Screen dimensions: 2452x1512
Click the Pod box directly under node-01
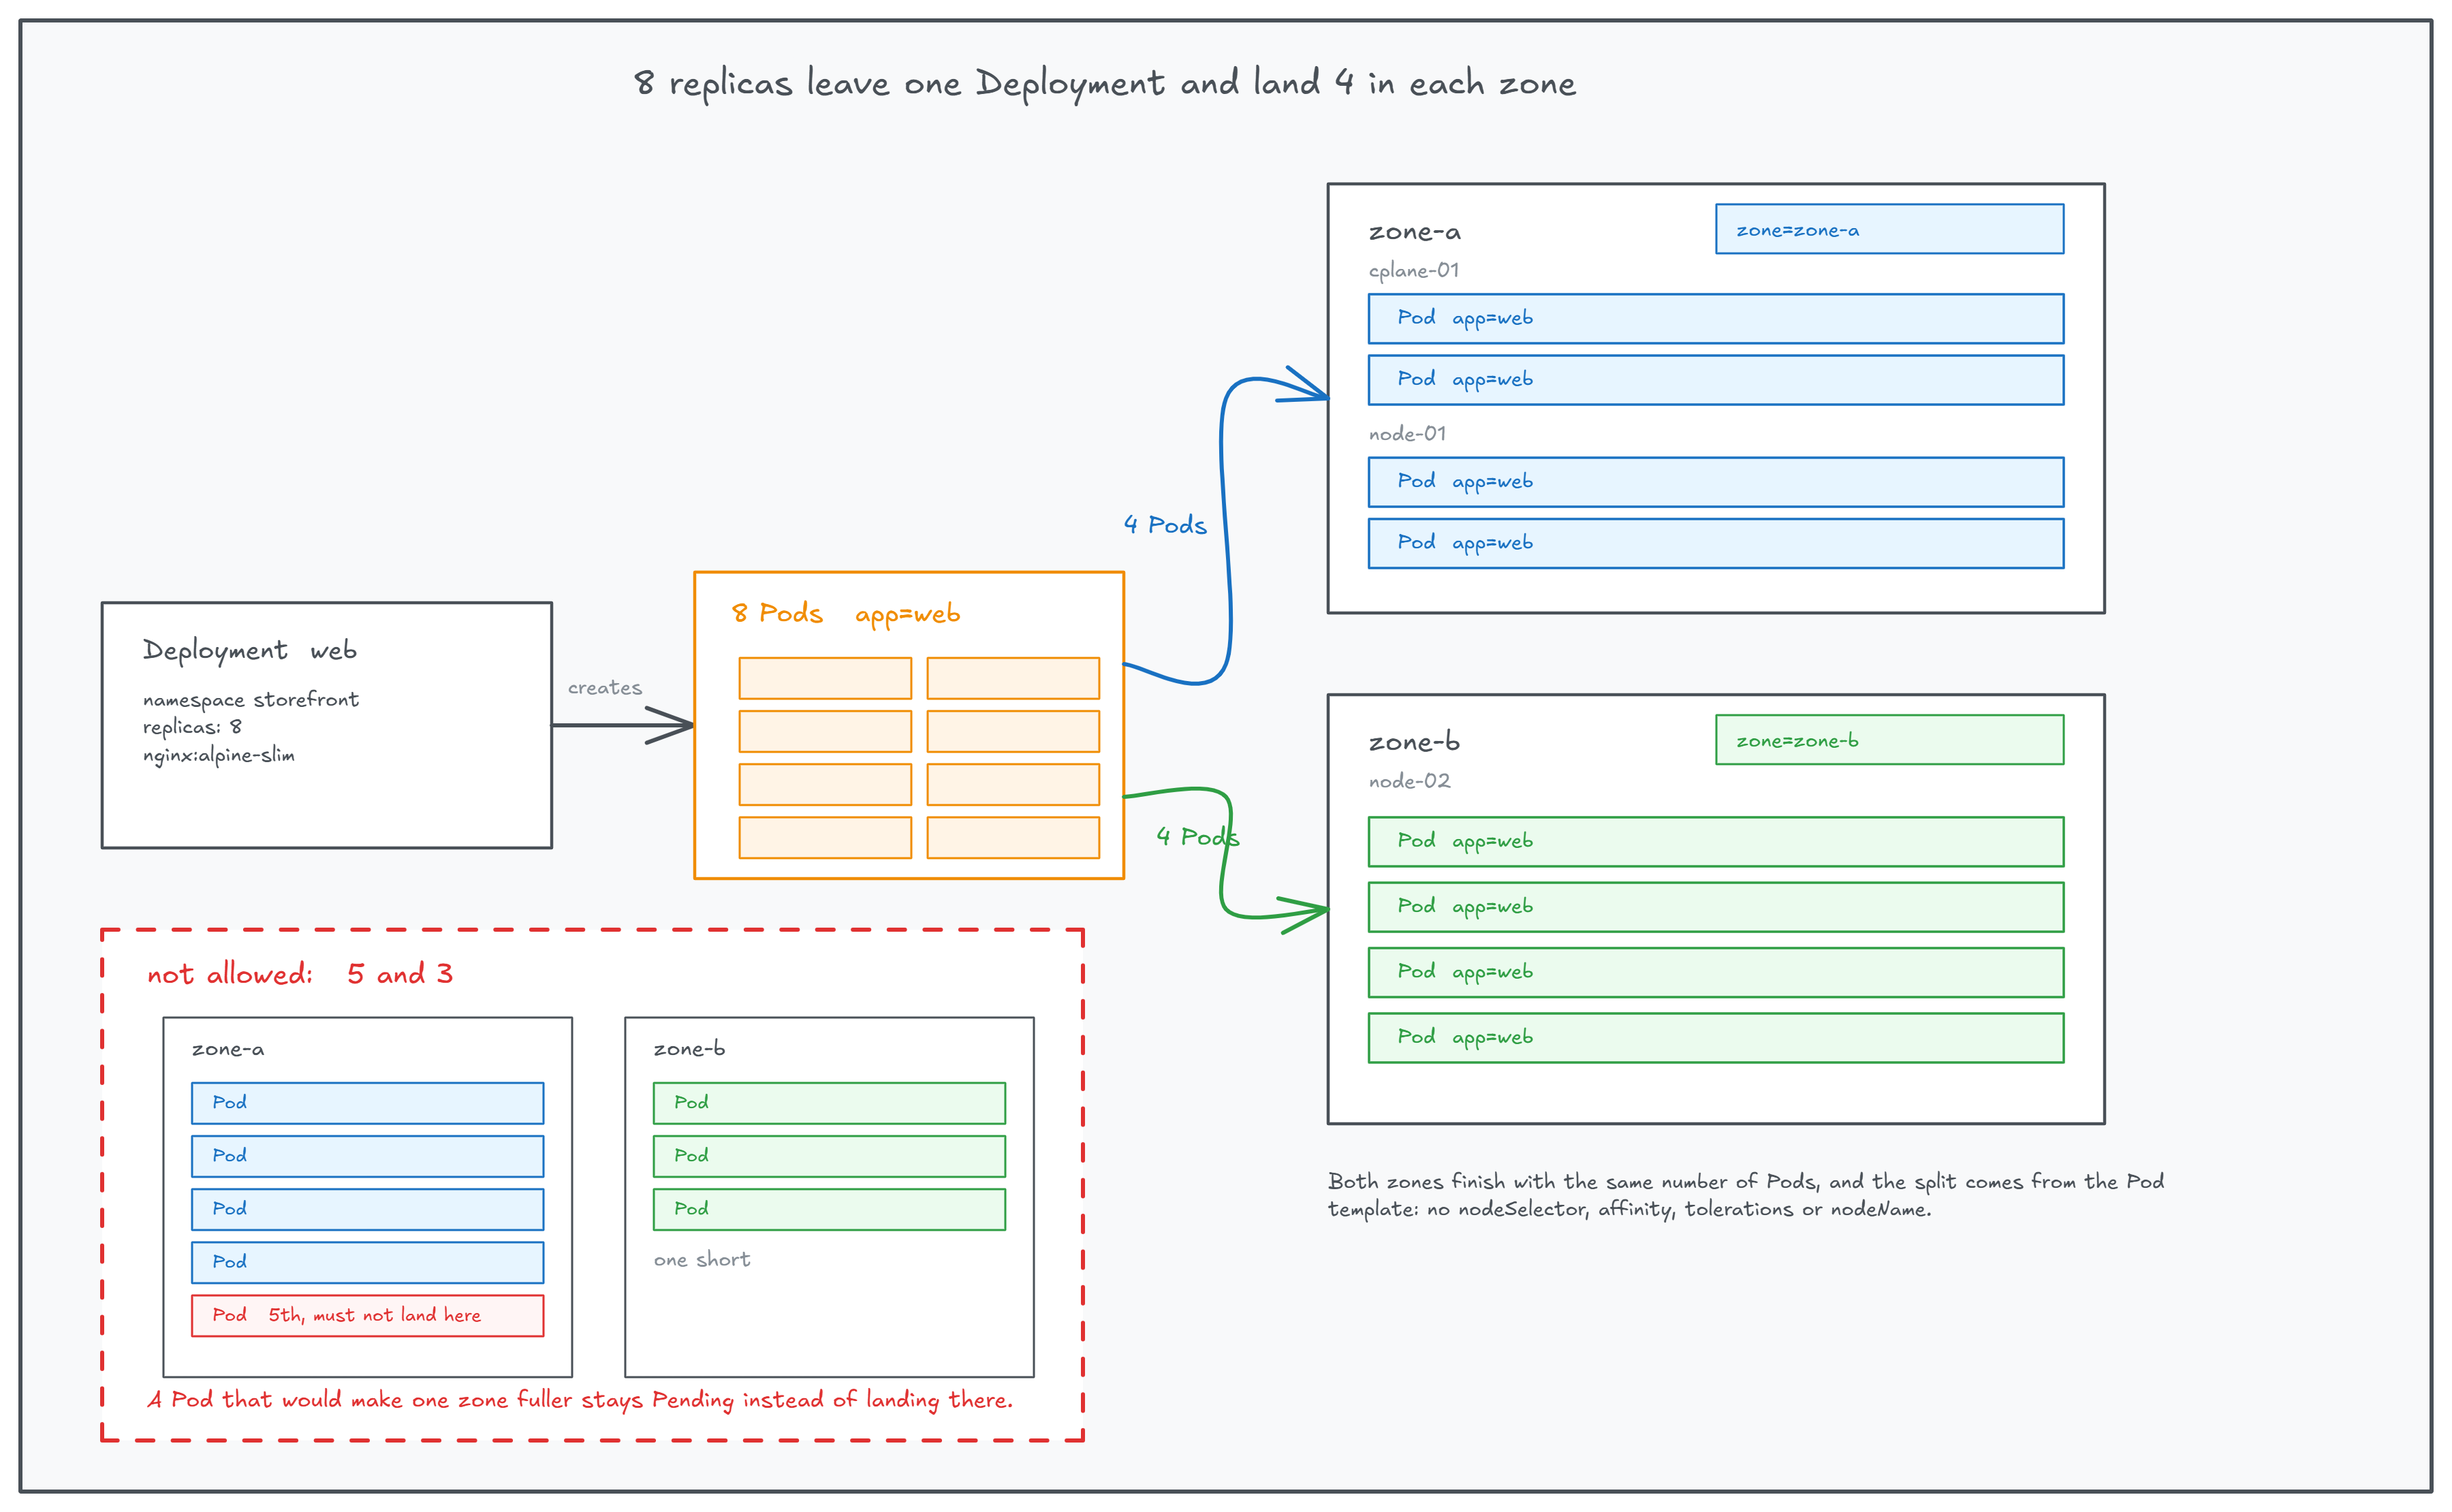coord(1715,482)
